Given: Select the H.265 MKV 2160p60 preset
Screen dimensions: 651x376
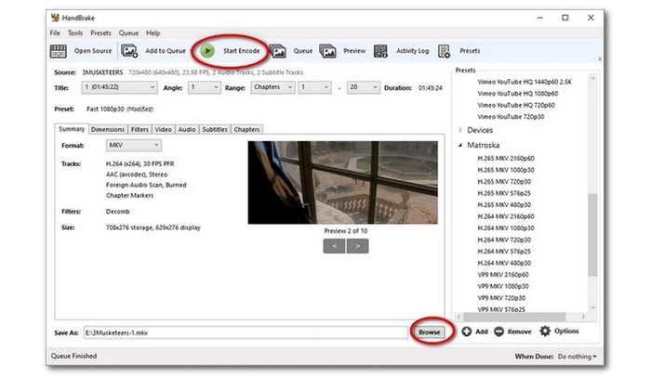Looking at the screenshot, I should (506, 159).
